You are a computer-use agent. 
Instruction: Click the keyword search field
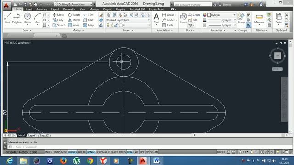pyautogui.click(x=192, y=5)
